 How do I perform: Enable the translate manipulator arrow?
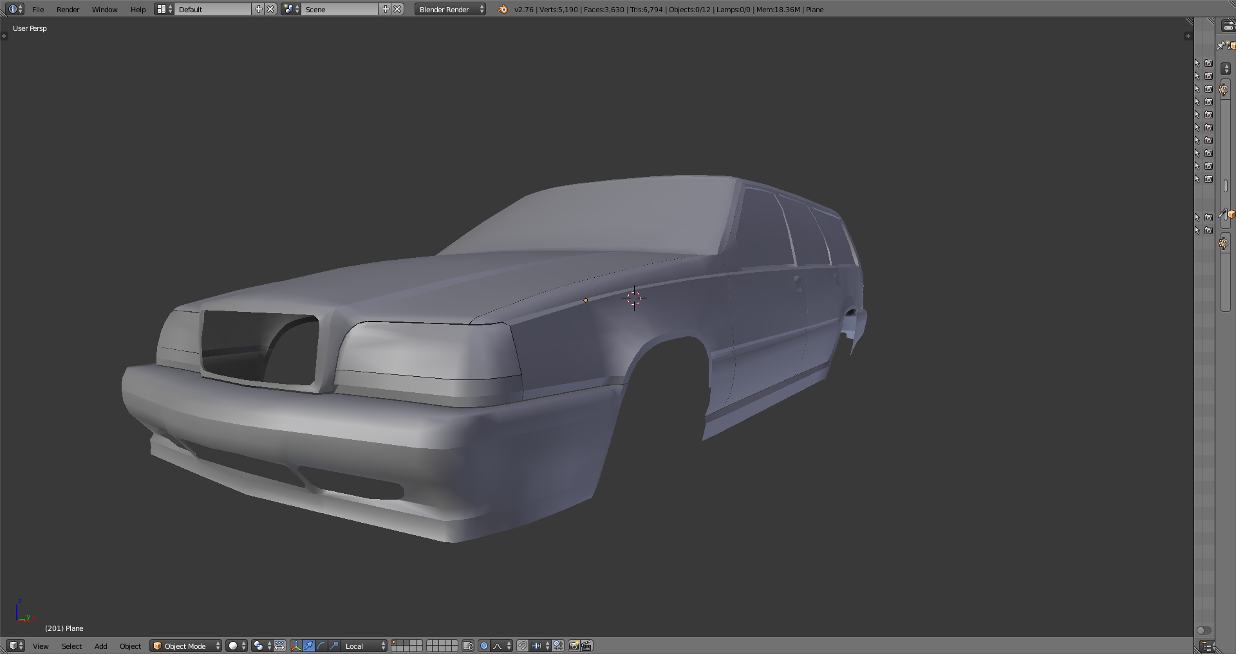[309, 646]
